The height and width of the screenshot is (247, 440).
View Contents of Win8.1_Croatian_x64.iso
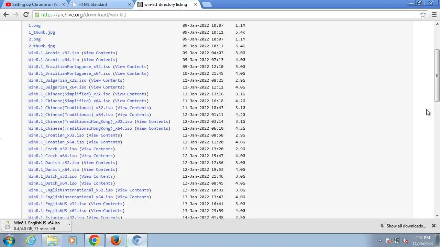click(x=104, y=142)
